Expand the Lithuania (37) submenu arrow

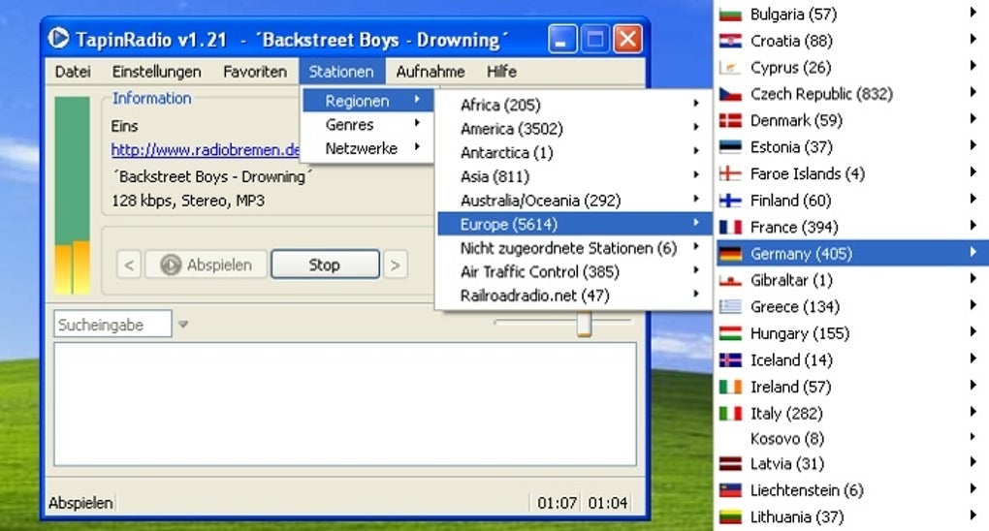pos(973,515)
